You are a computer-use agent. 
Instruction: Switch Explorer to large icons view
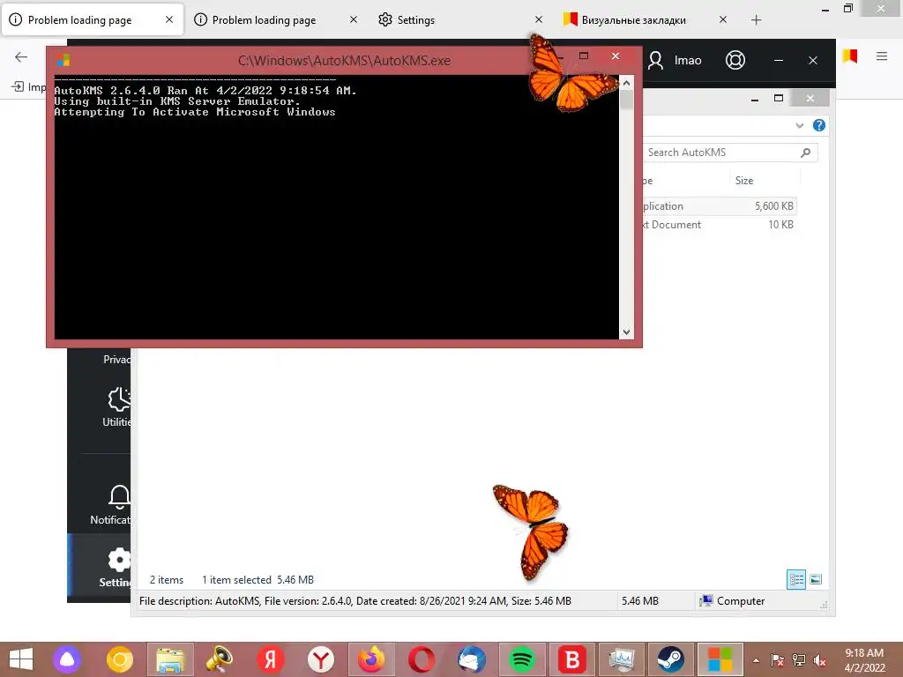coord(816,579)
